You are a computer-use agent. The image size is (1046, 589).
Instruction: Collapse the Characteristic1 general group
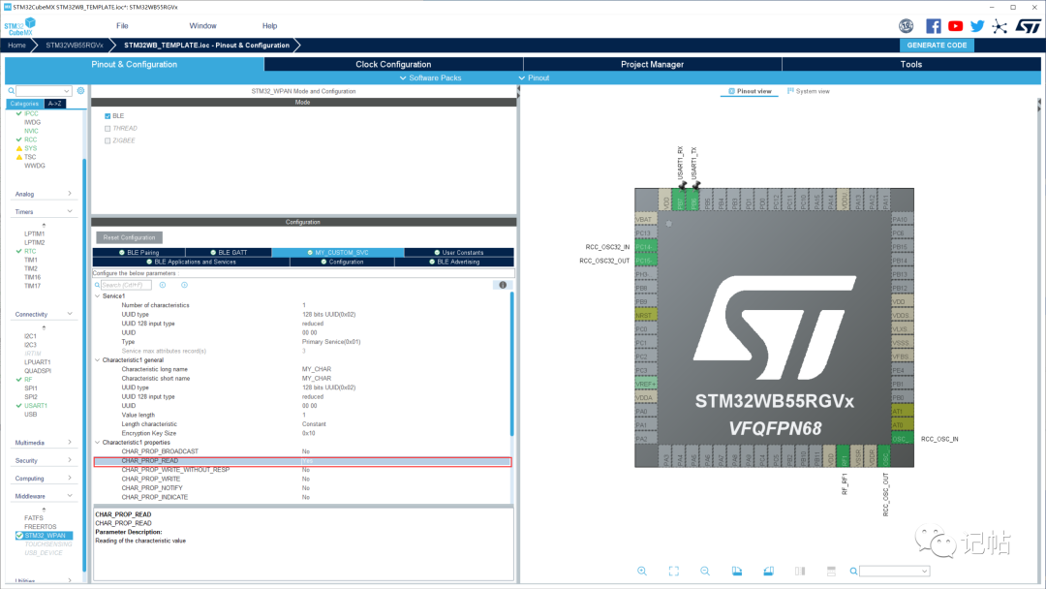(98, 360)
